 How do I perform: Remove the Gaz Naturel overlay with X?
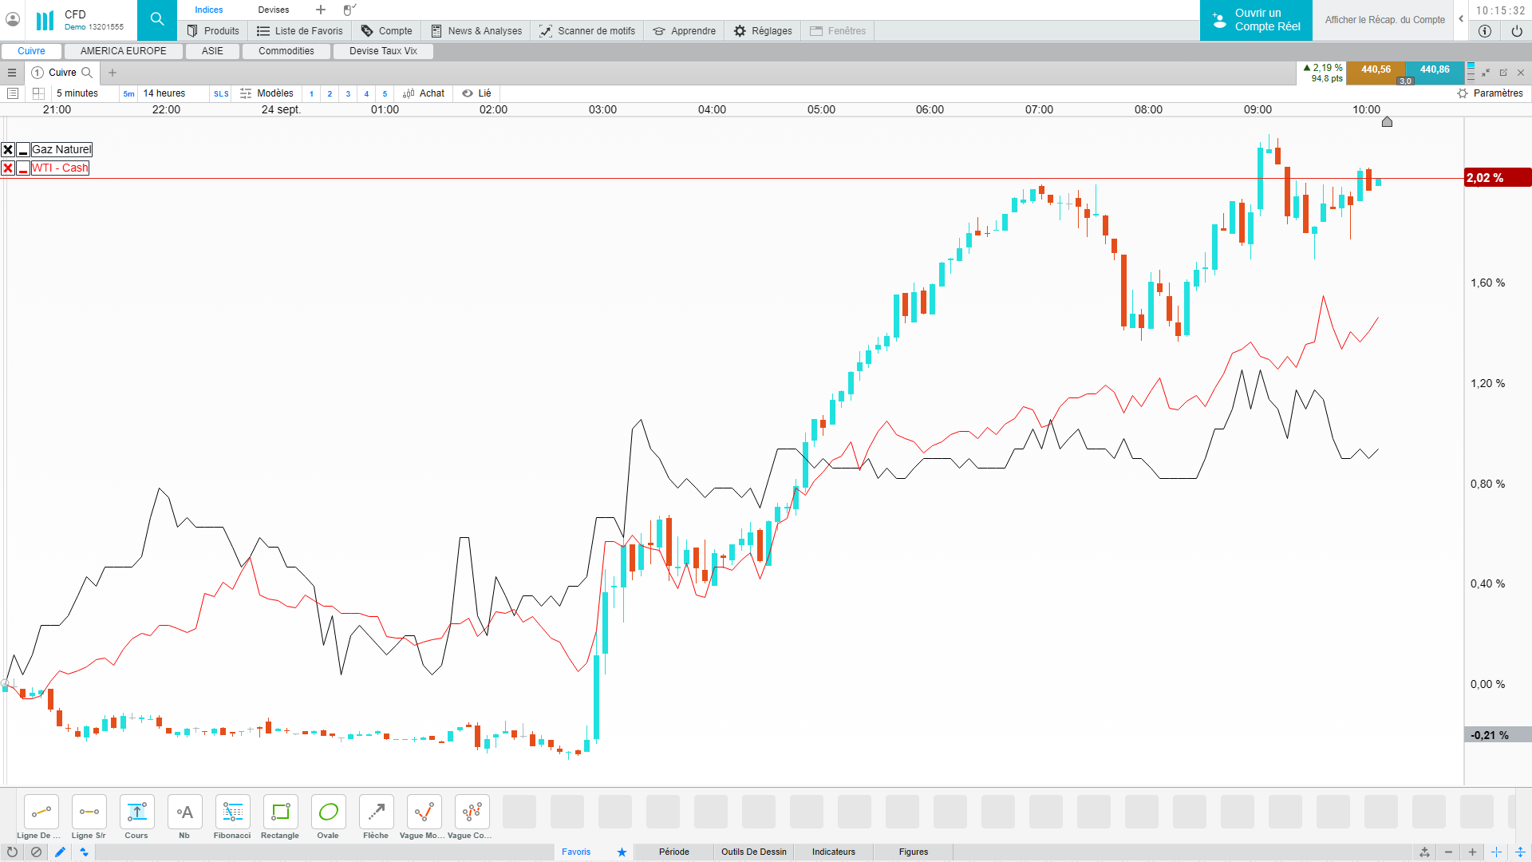8,150
